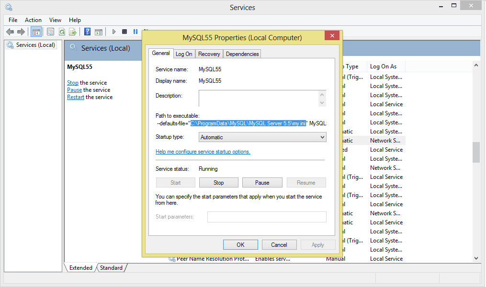Click Cancel in MySQL55 Properties
Viewport: 486px width, 287px height.
pos(279,244)
